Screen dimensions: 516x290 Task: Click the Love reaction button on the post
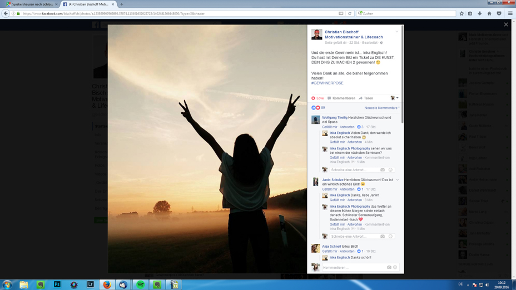point(317,98)
